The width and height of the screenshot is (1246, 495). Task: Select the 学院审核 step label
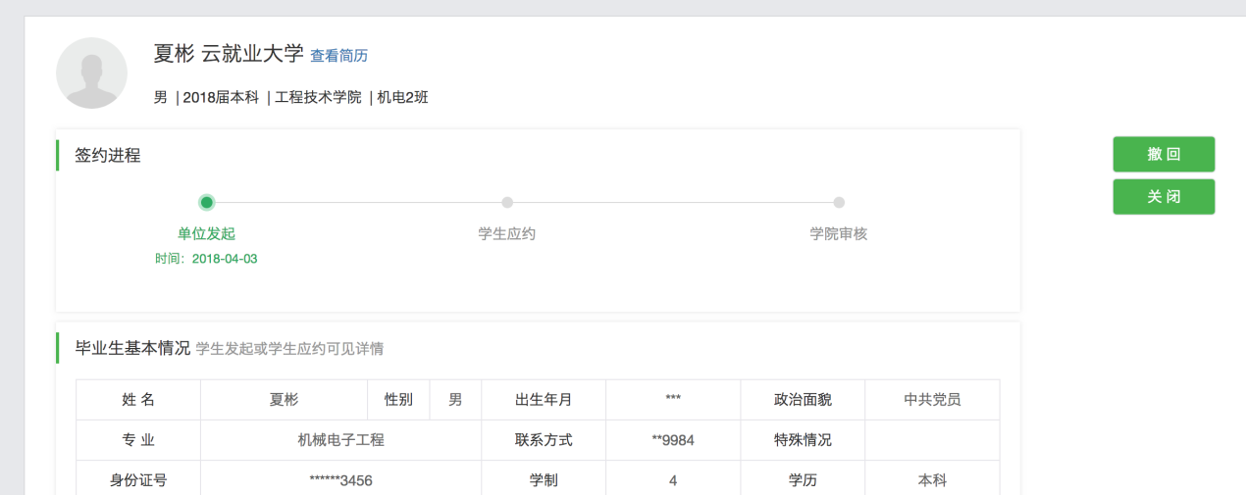(x=839, y=233)
